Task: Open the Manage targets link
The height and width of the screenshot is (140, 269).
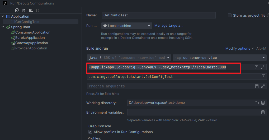Action: pos(169,26)
